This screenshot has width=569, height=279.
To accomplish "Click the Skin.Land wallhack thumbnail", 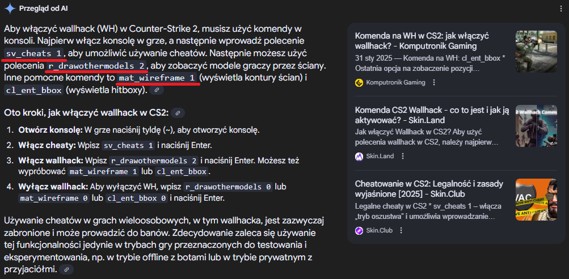I will [536, 125].
